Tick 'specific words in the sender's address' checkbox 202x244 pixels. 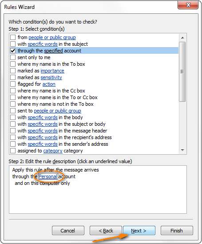[x=13, y=144]
